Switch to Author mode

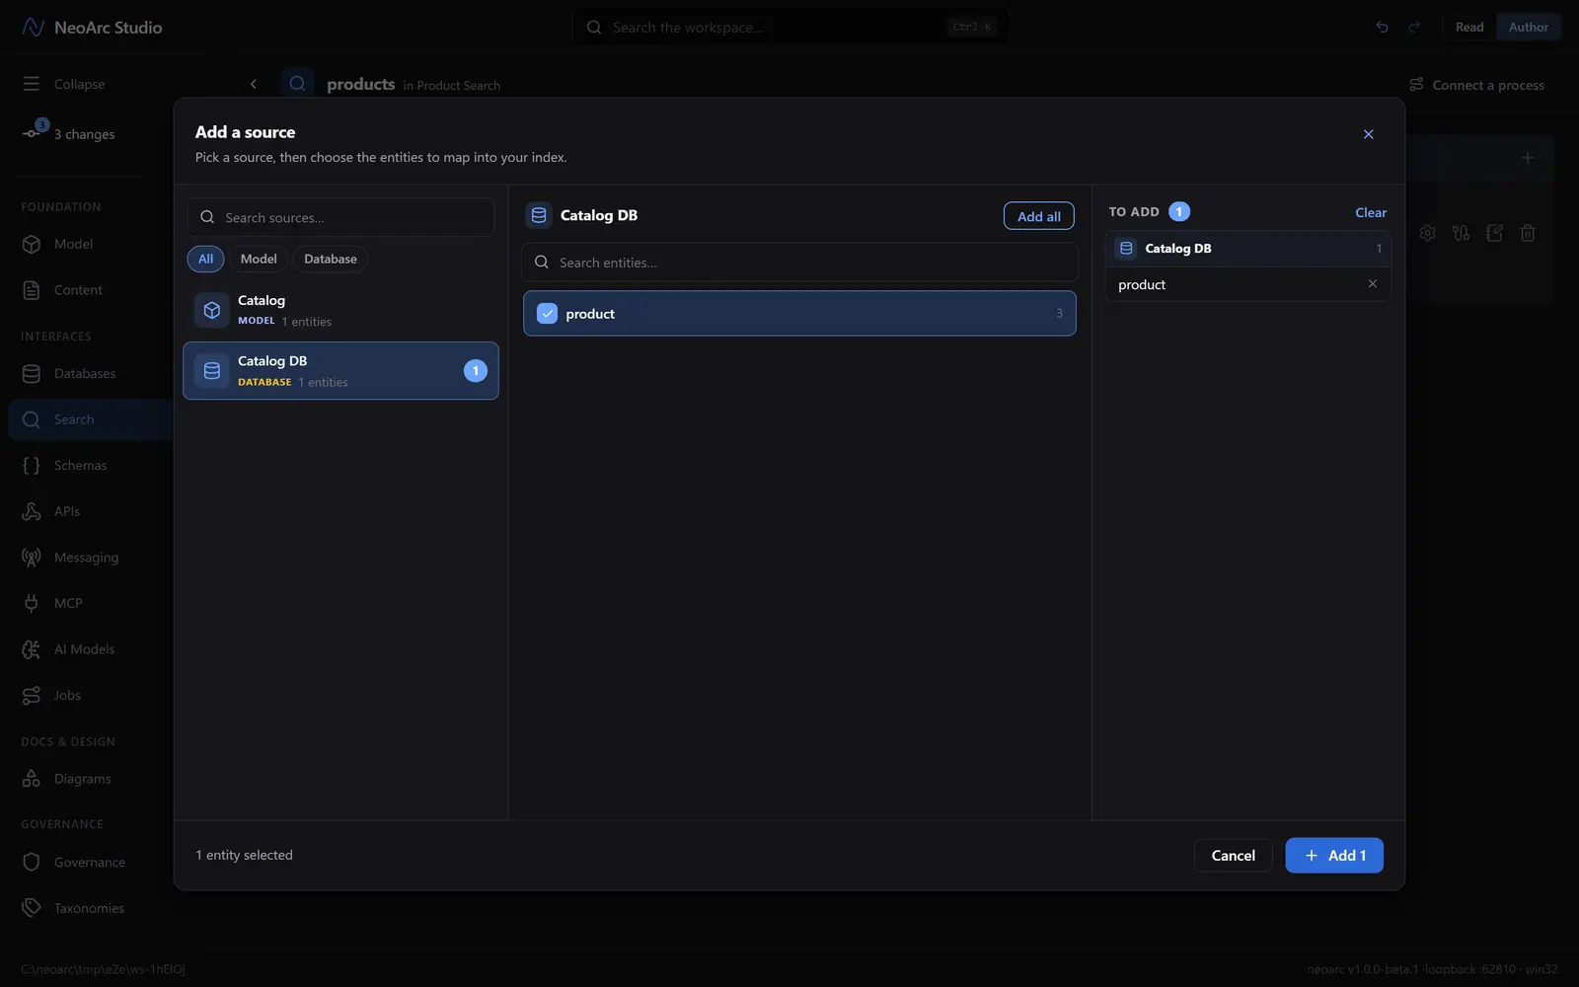[x=1528, y=28]
